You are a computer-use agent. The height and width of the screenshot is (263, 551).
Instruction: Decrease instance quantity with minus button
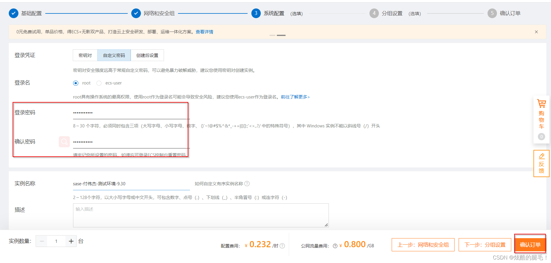(x=42, y=241)
